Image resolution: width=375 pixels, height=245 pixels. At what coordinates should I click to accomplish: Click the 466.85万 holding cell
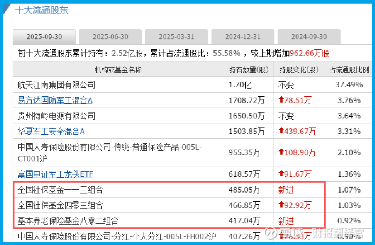click(245, 205)
